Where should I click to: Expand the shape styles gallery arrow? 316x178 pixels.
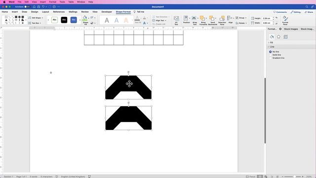click(x=80, y=20)
